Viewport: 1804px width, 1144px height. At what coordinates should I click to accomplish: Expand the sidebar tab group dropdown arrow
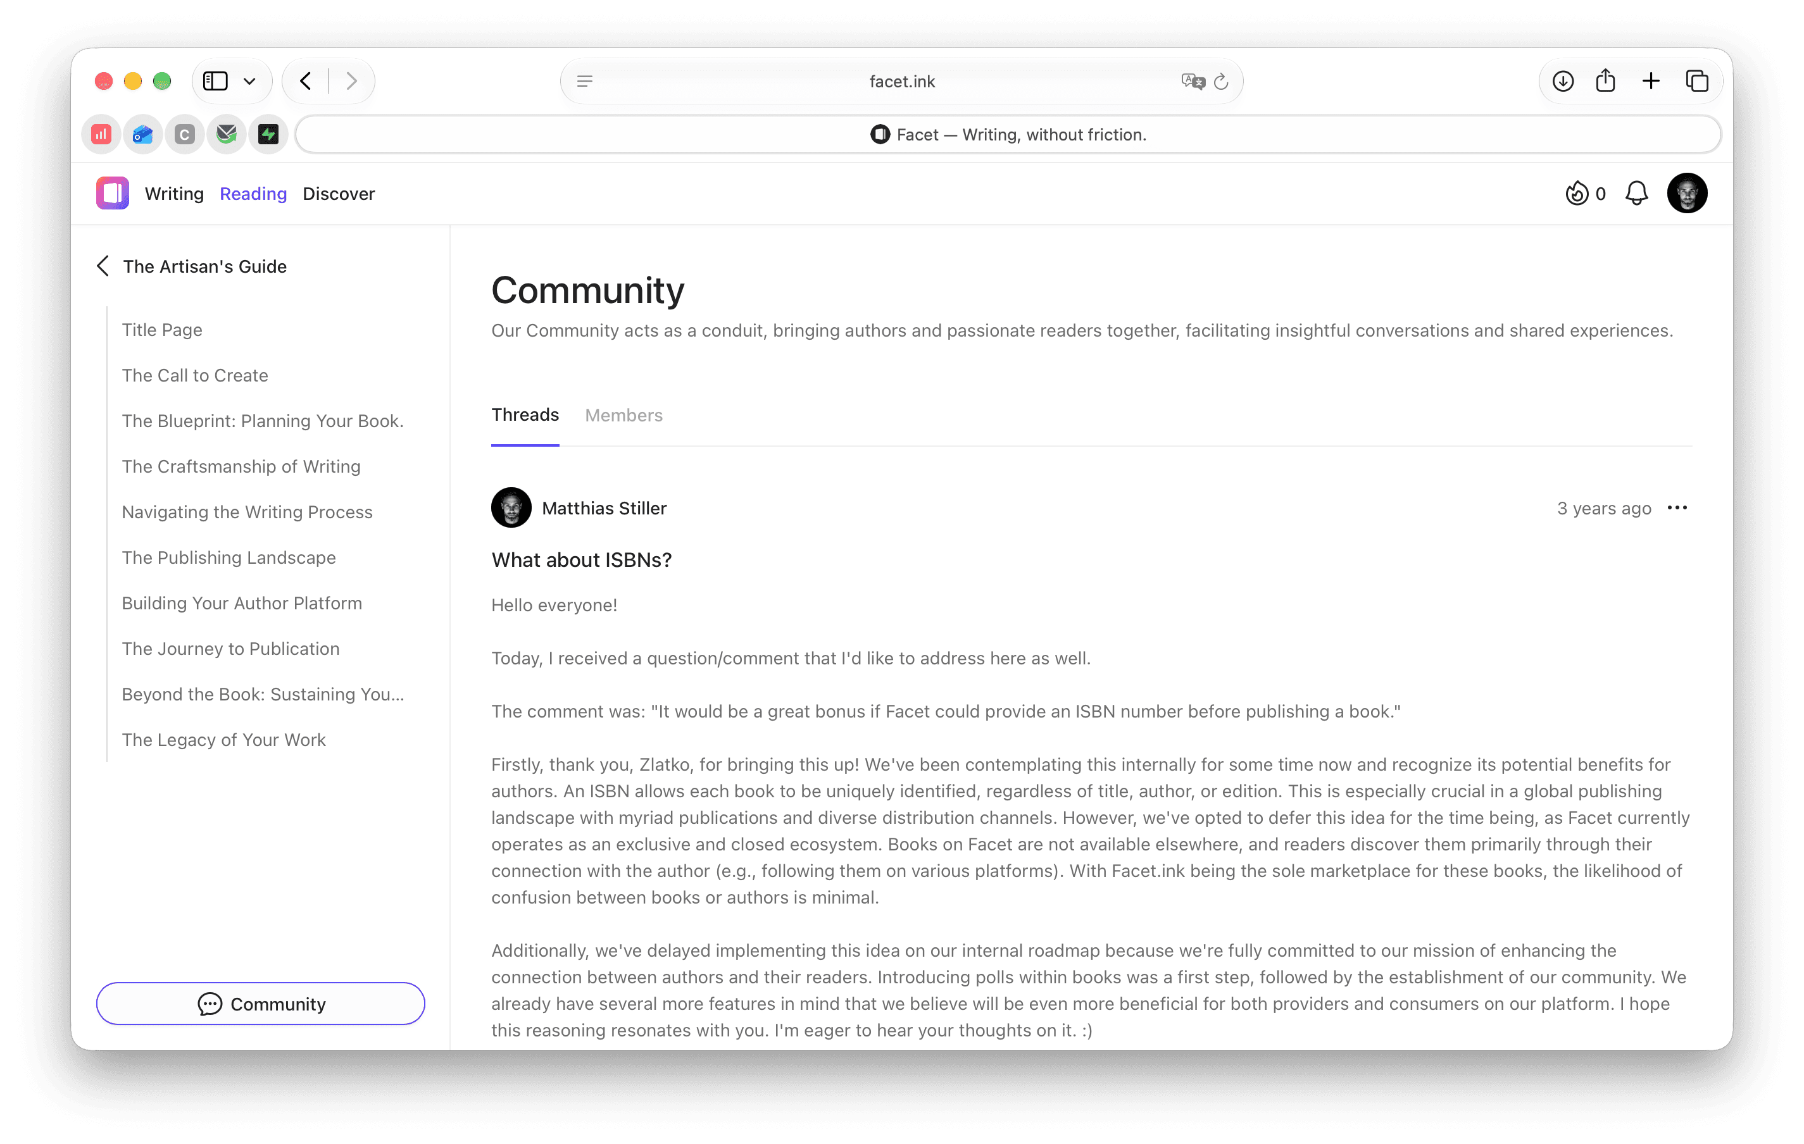coord(249,81)
